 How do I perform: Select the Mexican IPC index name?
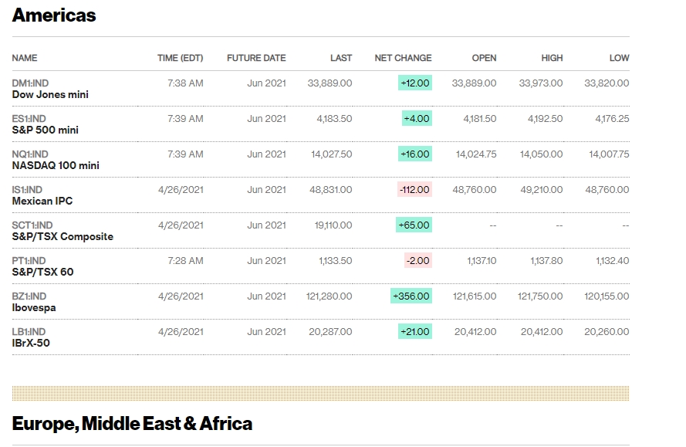[x=42, y=201]
